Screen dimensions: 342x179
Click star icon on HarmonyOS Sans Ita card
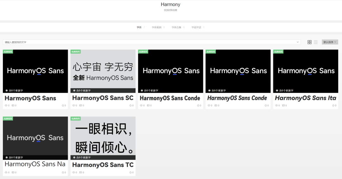[x=333, y=105]
